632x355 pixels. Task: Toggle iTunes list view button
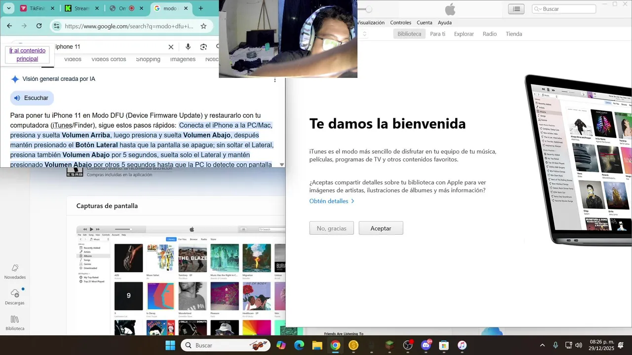tap(516, 9)
